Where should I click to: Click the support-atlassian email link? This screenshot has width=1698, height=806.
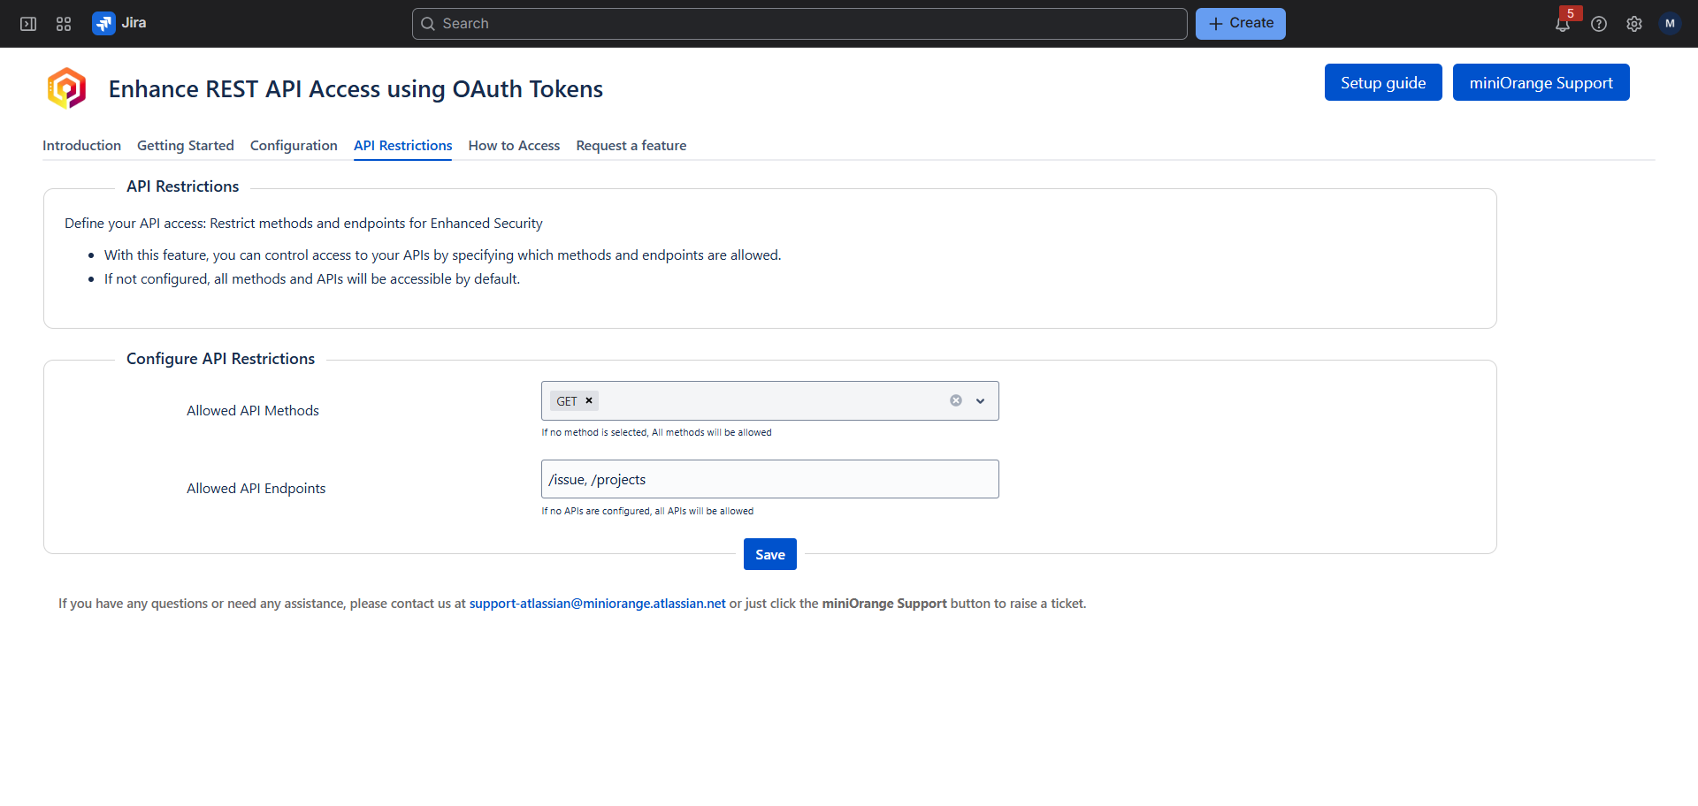click(597, 604)
